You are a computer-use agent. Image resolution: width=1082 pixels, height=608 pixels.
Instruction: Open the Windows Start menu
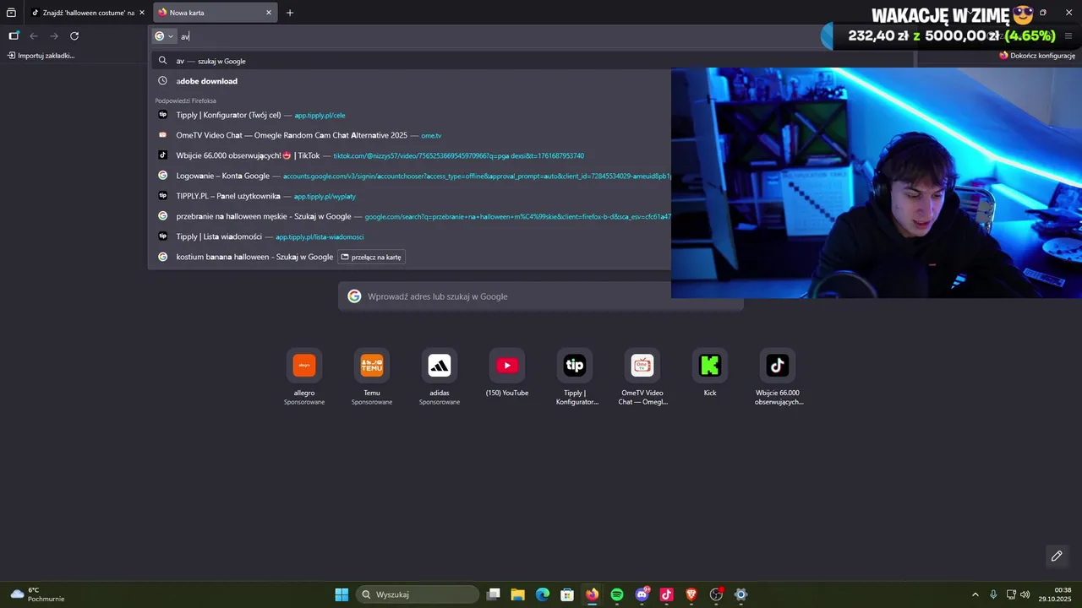point(342,594)
